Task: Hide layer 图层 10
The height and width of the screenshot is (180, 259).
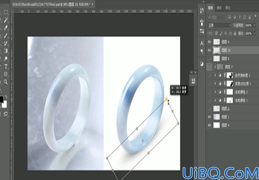Action: pos(209,50)
